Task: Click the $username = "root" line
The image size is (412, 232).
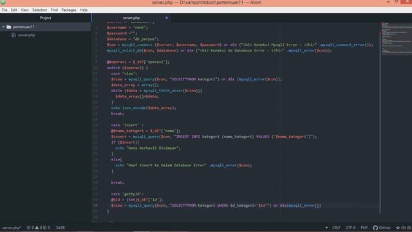Action: 127,27
